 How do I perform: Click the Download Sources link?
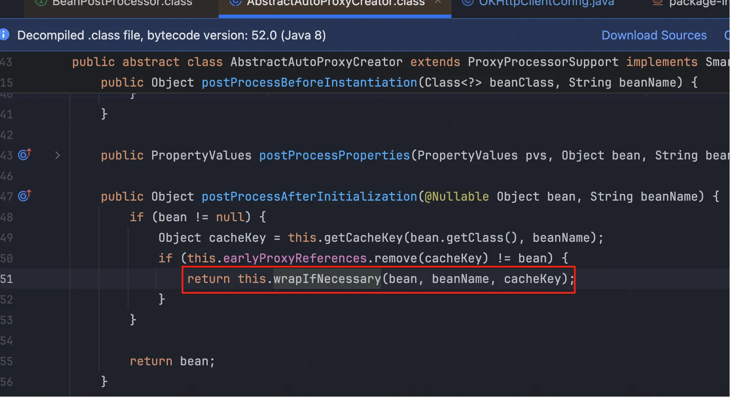pyautogui.click(x=654, y=35)
